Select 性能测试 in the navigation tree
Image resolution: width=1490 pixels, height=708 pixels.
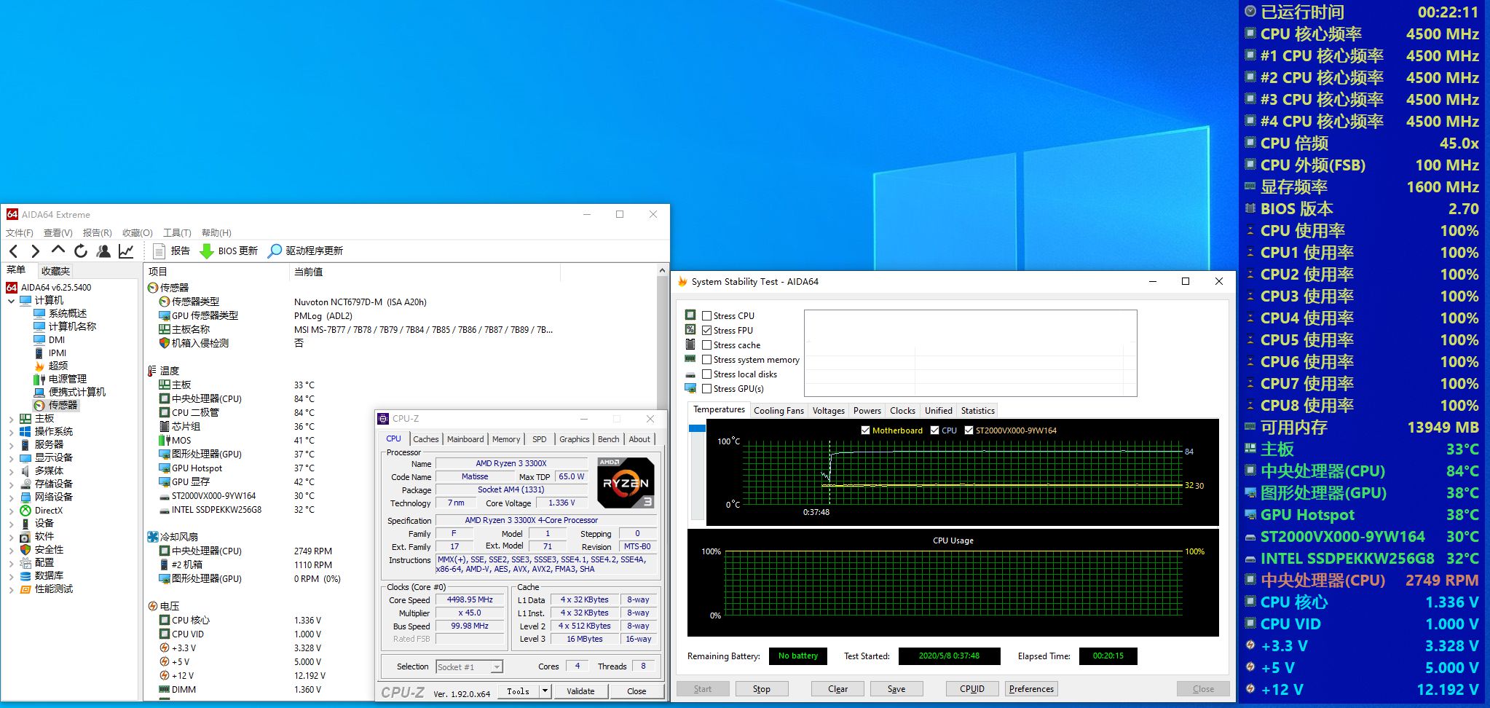[x=54, y=589]
